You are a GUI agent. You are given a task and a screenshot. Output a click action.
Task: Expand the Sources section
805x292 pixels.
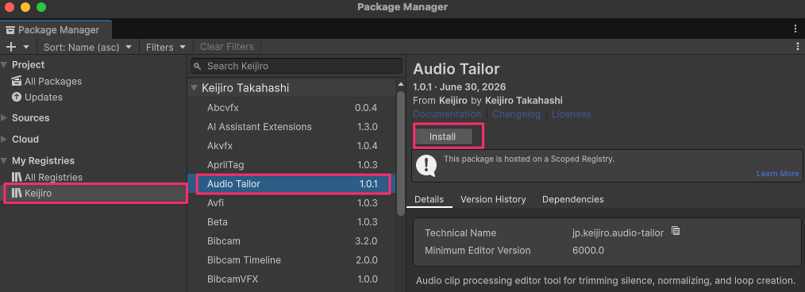(4, 118)
